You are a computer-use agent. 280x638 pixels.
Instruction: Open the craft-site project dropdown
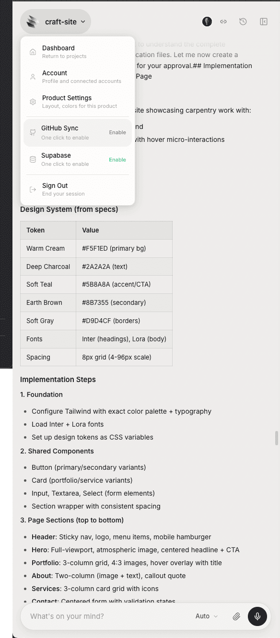[56, 22]
